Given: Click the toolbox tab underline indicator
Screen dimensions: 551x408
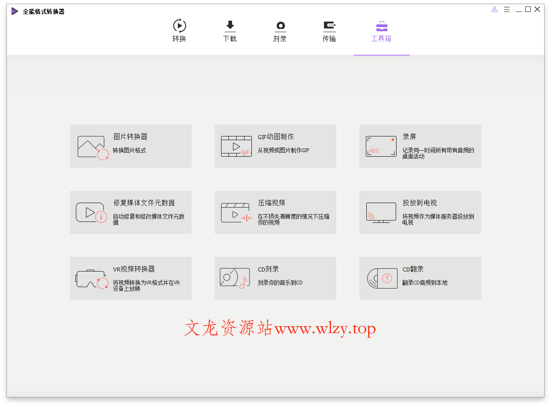Looking at the screenshot, I should [381, 55].
